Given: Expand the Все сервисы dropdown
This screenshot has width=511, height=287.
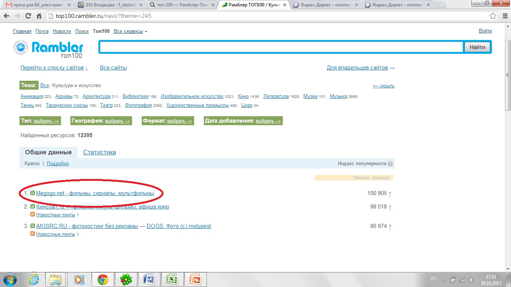Looking at the screenshot, I should 130,31.
